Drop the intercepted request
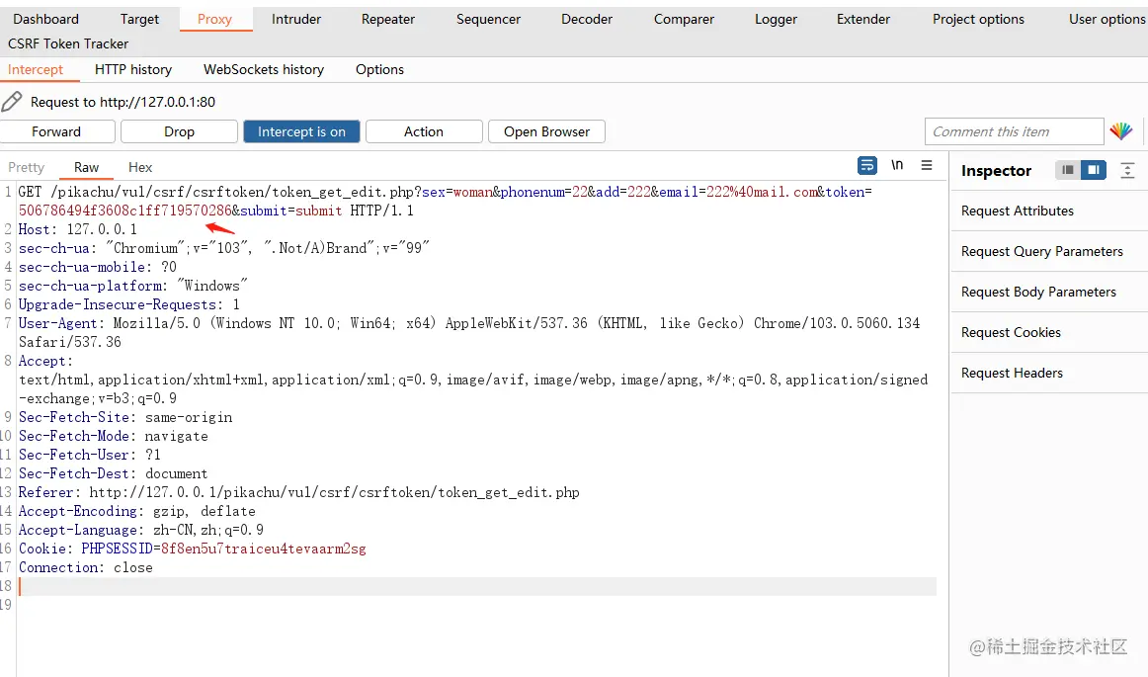Image resolution: width=1148 pixels, height=677 pixels. [x=179, y=131]
